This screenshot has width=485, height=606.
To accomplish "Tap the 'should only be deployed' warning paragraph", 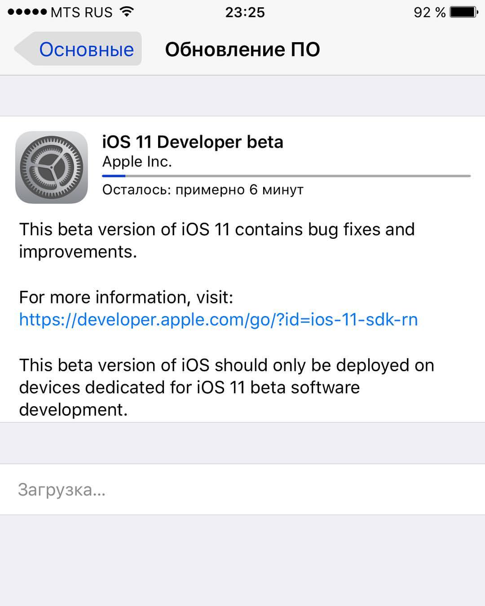I will coord(226,387).
